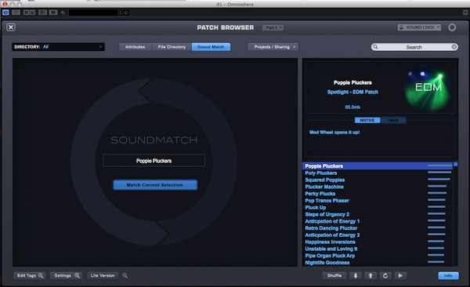Toggle the Info button
This screenshot has height=287, width=470.
coord(448,275)
